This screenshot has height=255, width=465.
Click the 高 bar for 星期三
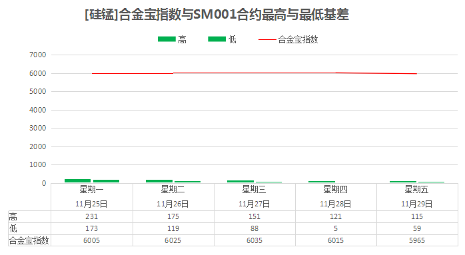click(x=240, y=182)
